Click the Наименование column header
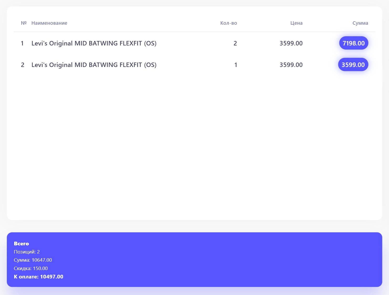This screenshot has height=295, width=389. click(x=49, y=23)
